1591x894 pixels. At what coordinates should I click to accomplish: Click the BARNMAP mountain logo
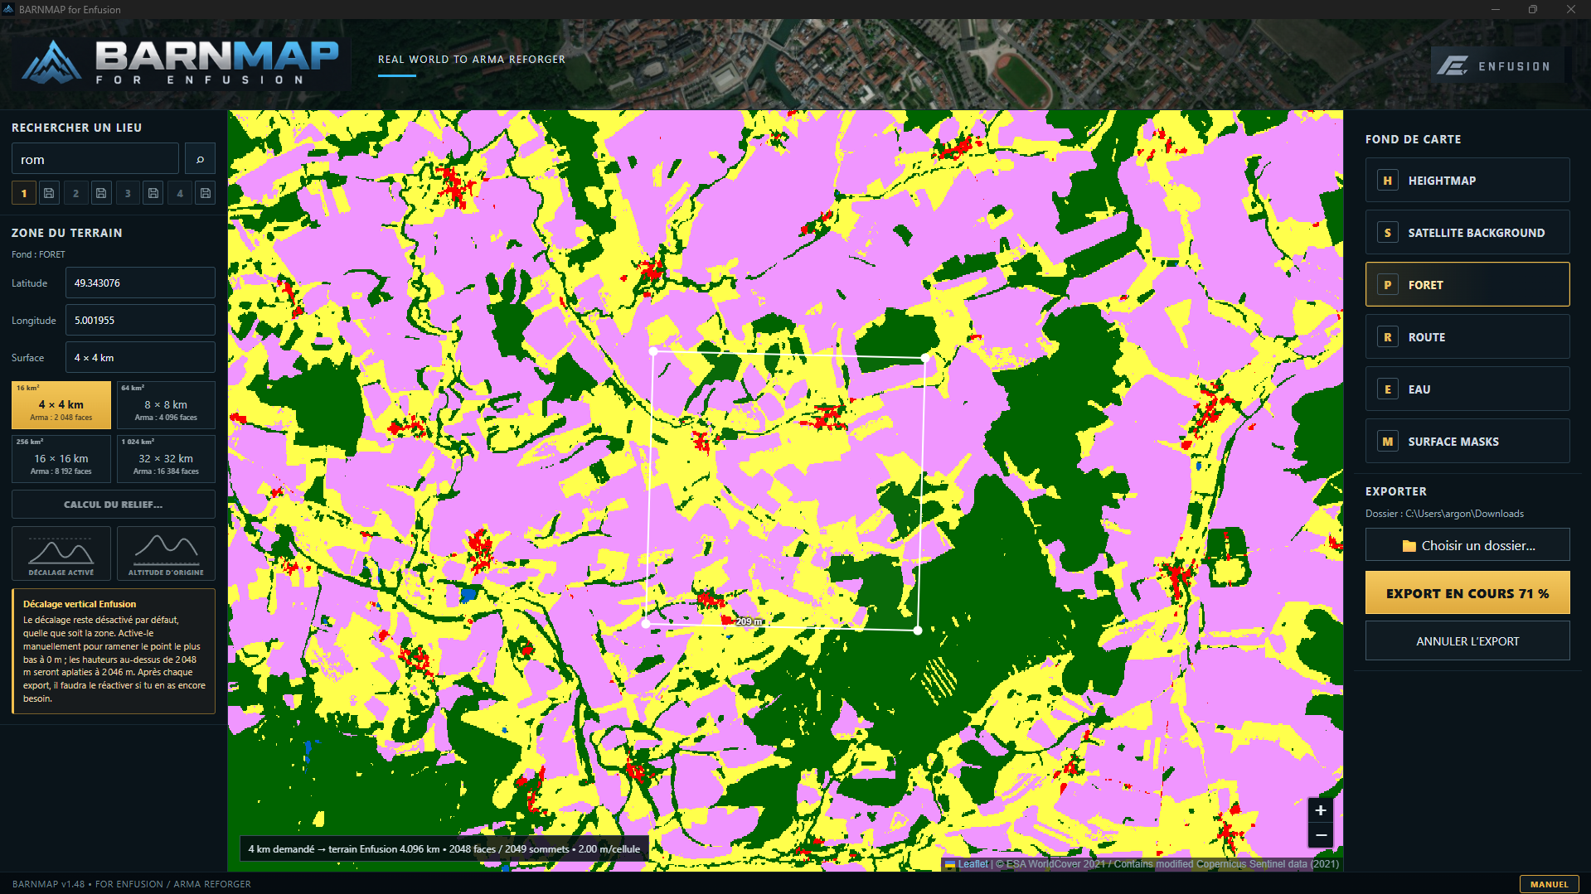(51, 62)
